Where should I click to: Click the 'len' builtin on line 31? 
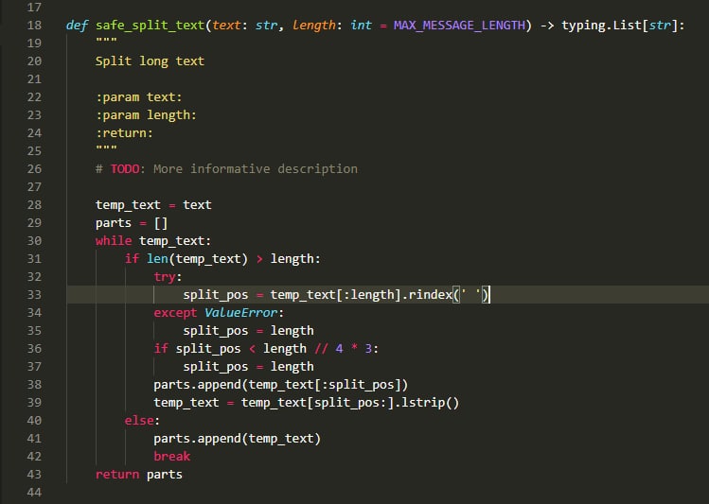157,259
